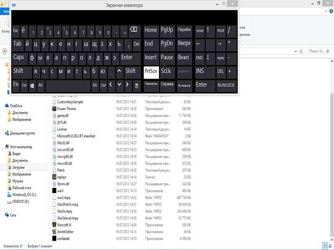Toggle the ScLk scroll lock key
Screen dimensions: 334x250
pyautogui.click(x=167, y=71)
